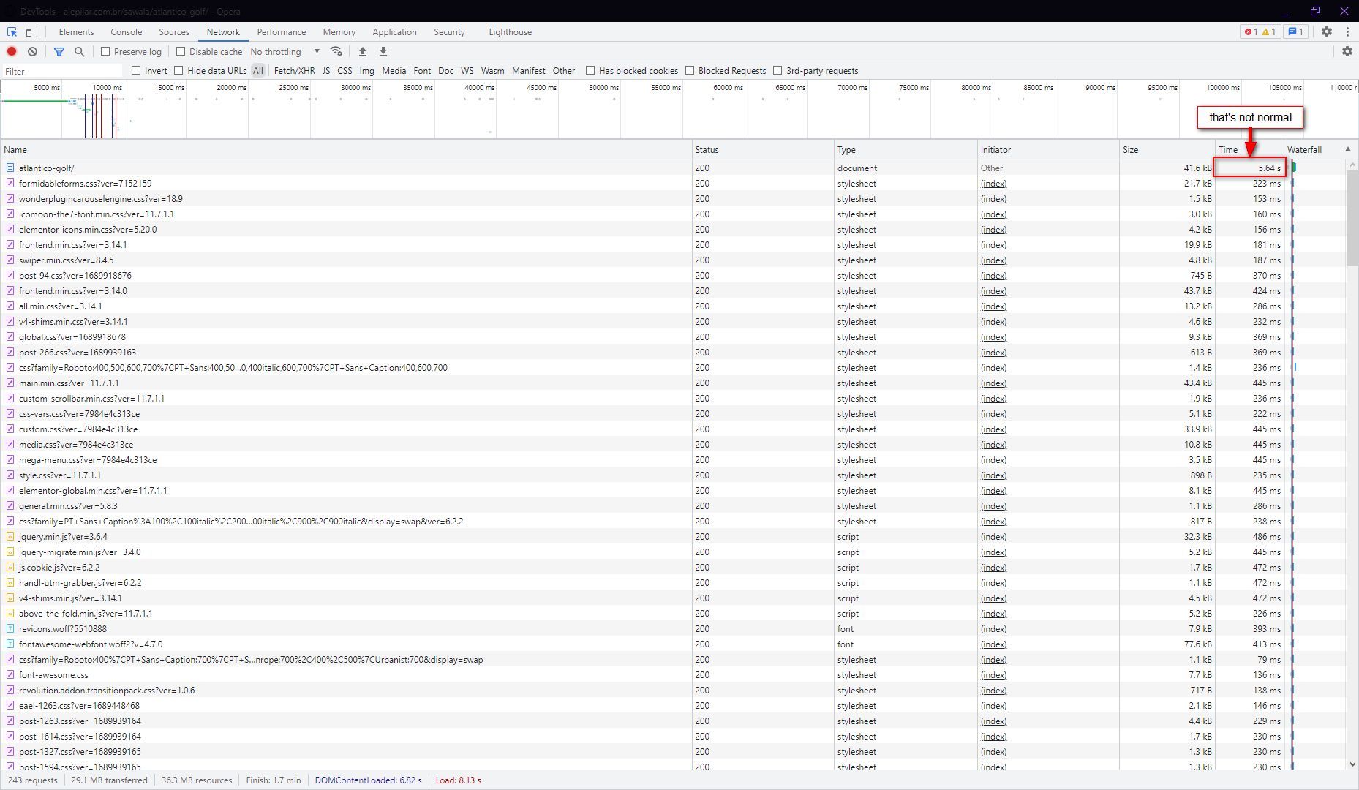The image size is (1359, 790).
Task: Open the No throttling dropdown
Action: [285, 51]
